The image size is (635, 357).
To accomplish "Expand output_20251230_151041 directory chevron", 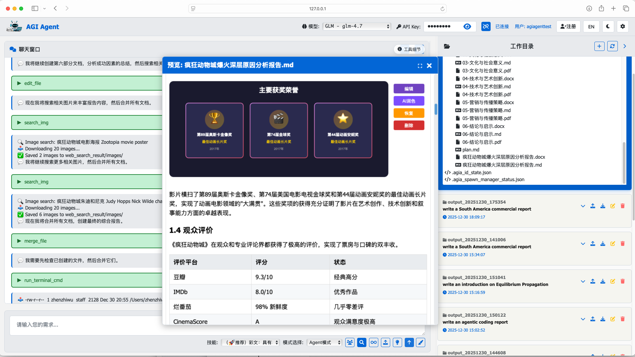I will click(x=583, y=281).
